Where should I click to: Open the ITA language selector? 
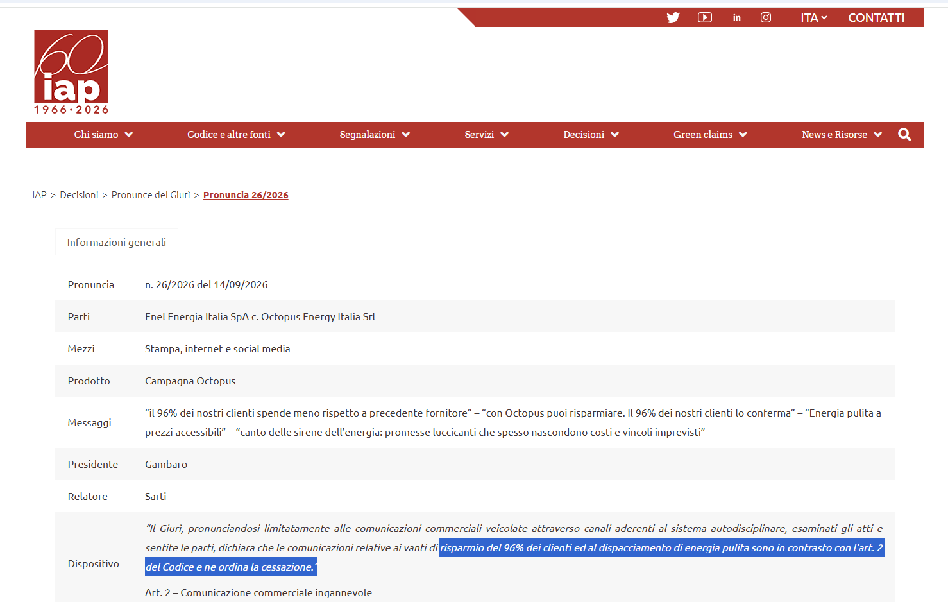(814, 18)
